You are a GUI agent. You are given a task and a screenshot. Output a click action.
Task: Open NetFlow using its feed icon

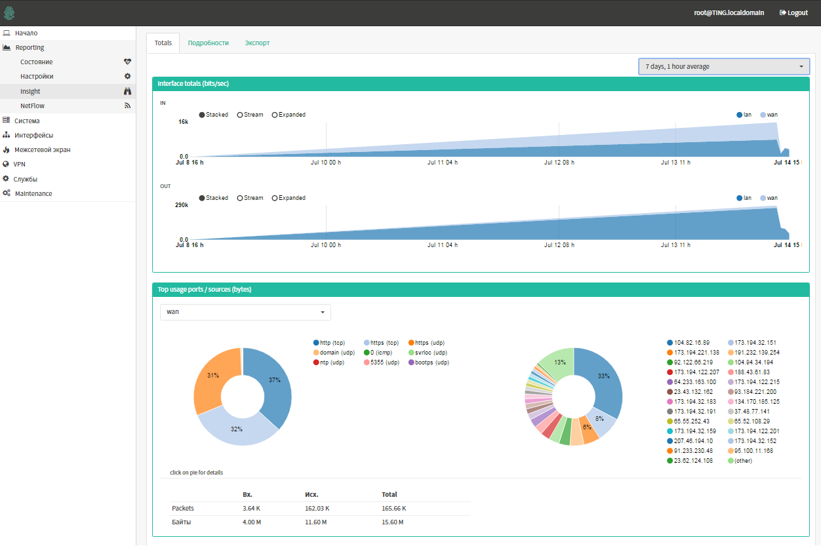128,105
